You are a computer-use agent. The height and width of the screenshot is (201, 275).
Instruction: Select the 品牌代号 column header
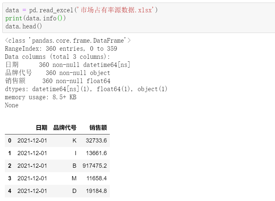65,128
